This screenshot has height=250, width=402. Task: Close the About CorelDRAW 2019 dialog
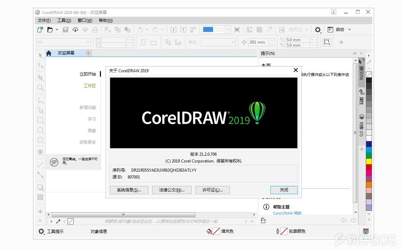tap(296, 70)
